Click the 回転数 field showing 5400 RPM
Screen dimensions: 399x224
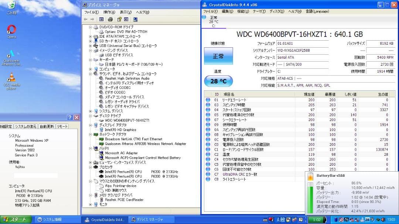pyautogui.click(x=381, y=58)
